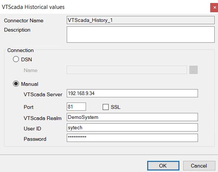
Task: Dismiss the dialog with Cancel
Action: pyautogui.click(x=199, y=166)
